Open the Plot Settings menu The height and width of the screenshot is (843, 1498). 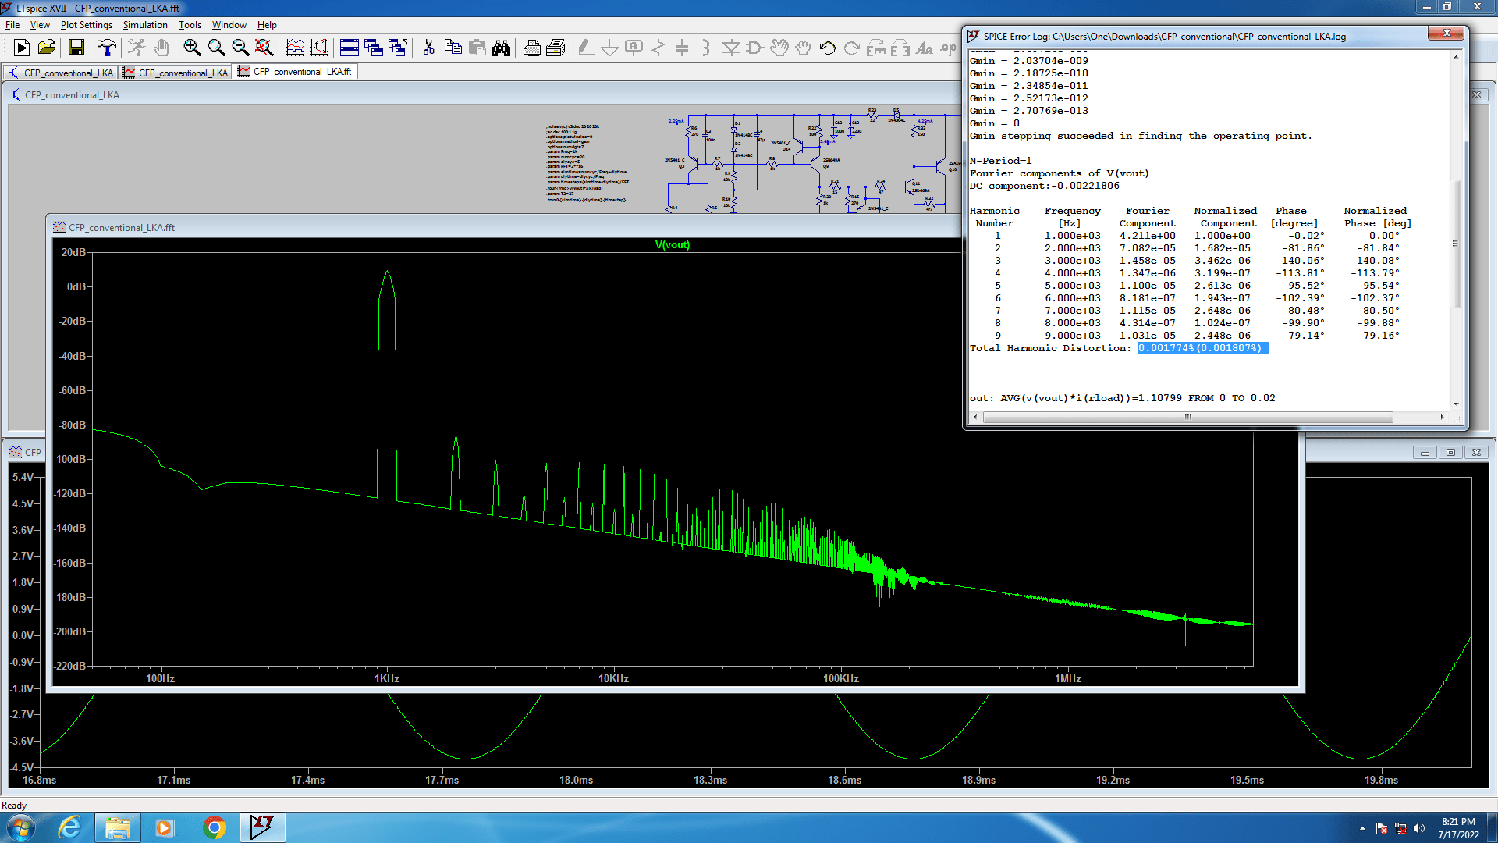pos(87,25)
